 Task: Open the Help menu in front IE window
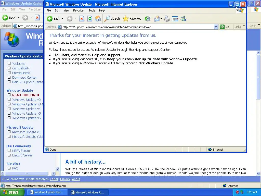click(x=102, y=10)
